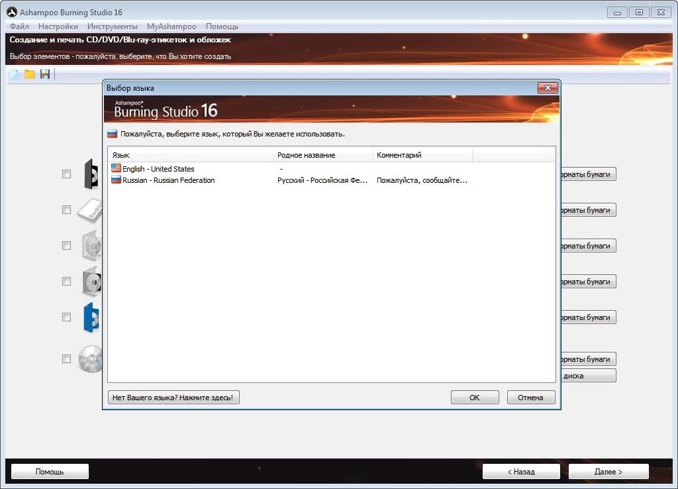The image size is (678, 489).
Task: Click 'Нет Вашего языка? Нажмите здесь!' button
Action: point(173,398)
